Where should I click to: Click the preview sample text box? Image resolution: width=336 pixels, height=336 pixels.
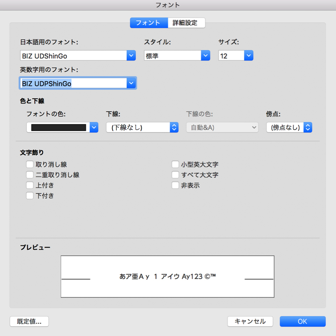pos(167,277)
